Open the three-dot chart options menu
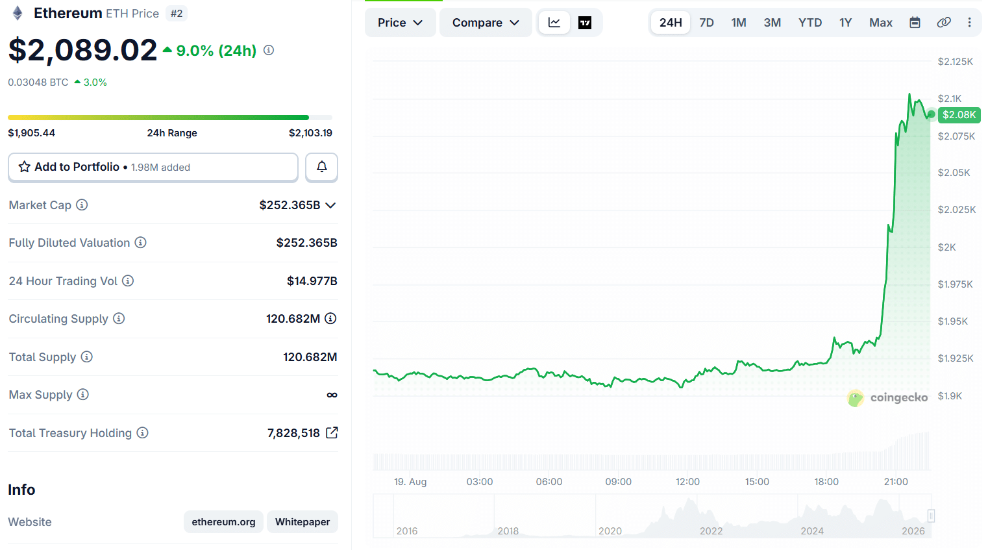Image resolution: width=988 pixels, height=550 pixels. coord(969,23)
